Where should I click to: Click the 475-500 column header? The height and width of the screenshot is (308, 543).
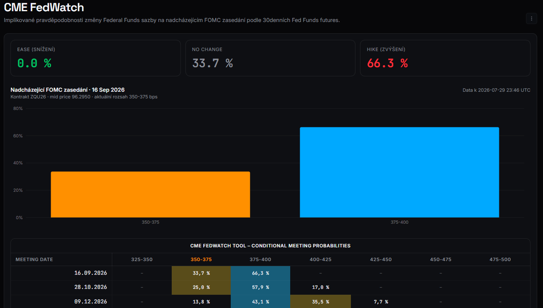point(500,259)
